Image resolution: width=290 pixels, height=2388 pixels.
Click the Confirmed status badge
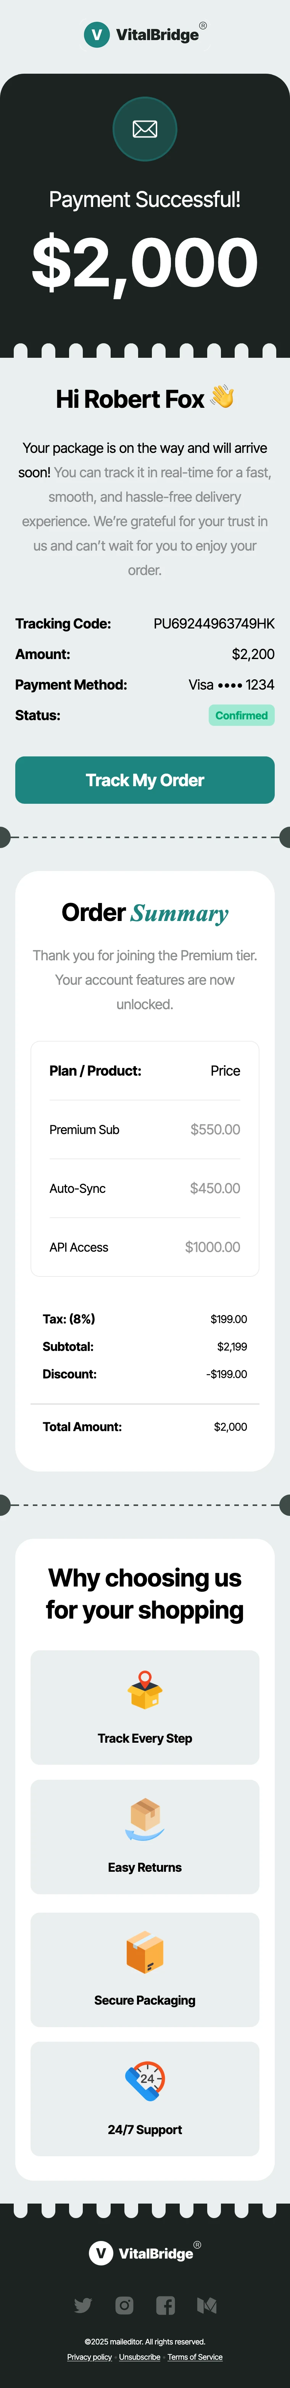click(x=241, y=716)
